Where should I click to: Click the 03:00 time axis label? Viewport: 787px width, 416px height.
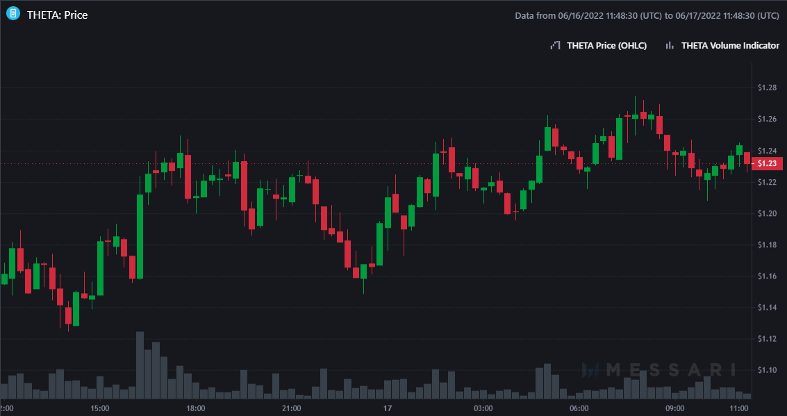483,408
